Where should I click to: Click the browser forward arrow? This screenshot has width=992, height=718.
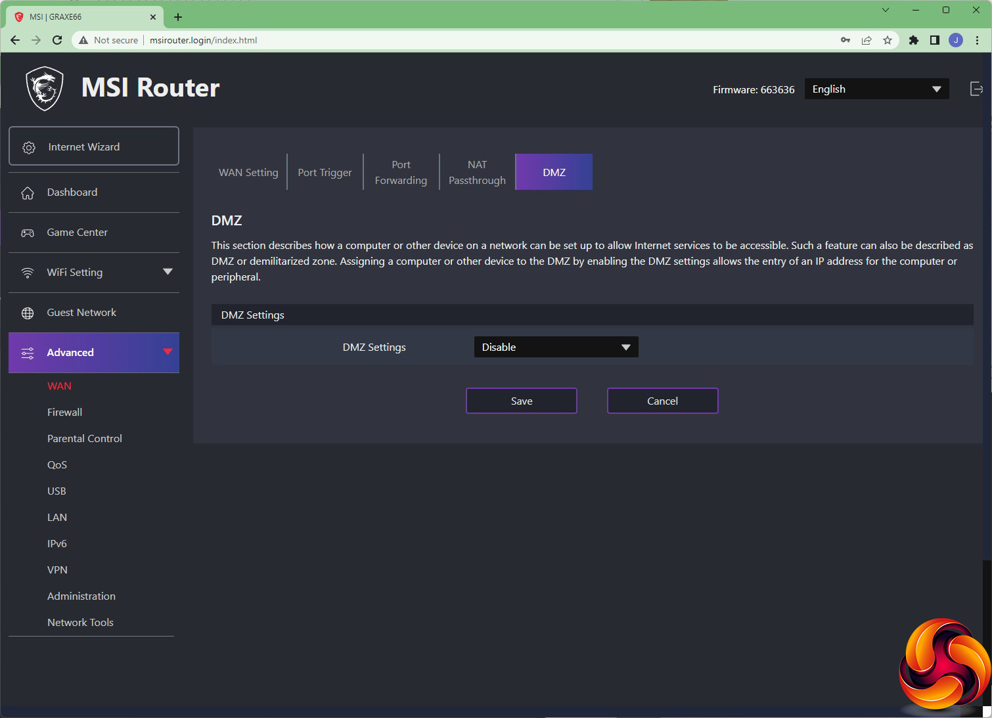pyautogui.click(x=36, y=40)
